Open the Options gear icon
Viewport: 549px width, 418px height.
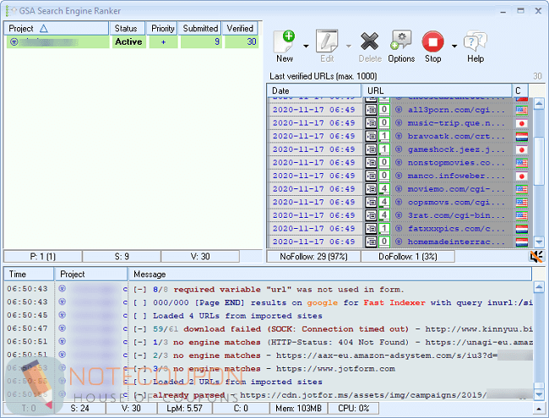pos(401,41)
